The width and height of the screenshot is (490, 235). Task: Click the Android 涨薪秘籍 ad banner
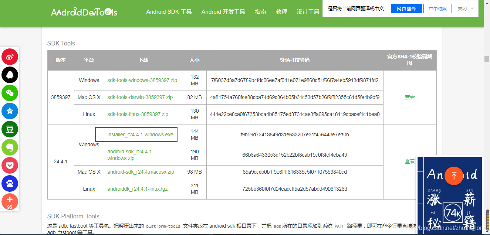[450, 195]
